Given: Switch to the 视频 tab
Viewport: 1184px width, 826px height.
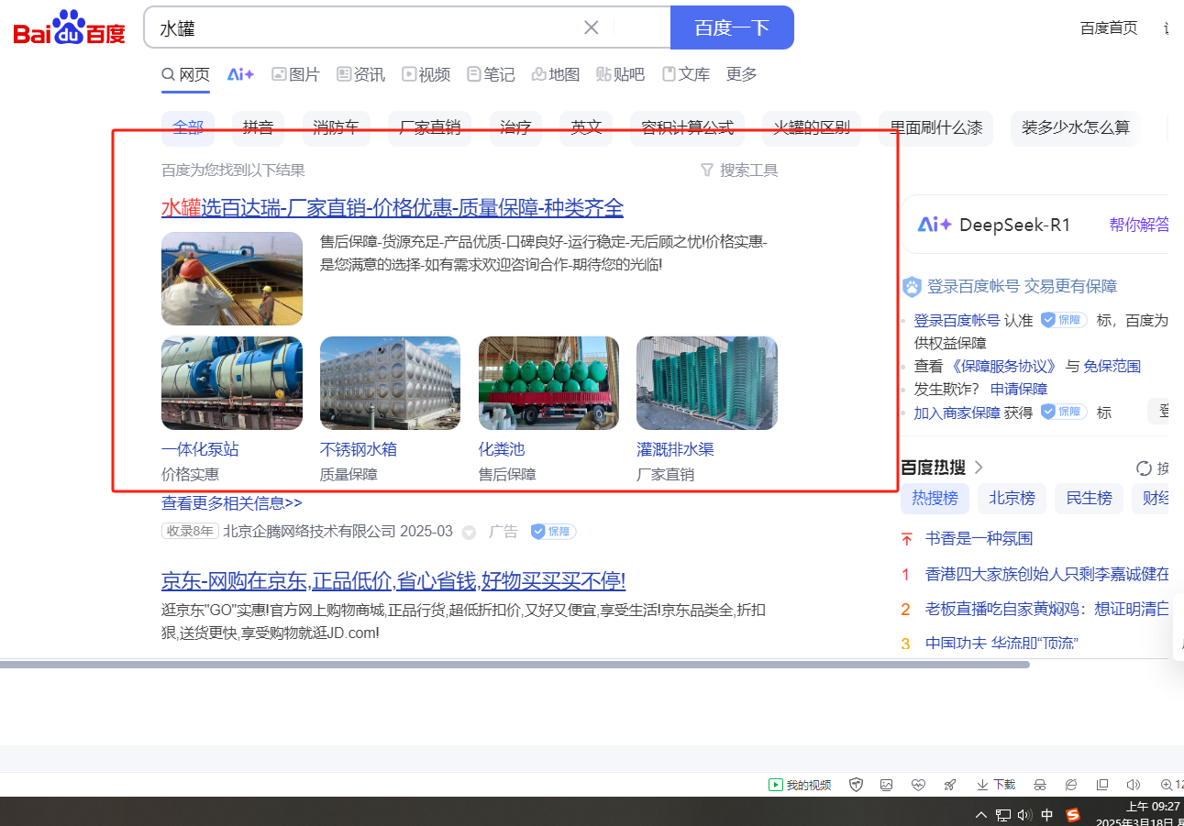Looking at the screenshot, I should coord(426,74).
